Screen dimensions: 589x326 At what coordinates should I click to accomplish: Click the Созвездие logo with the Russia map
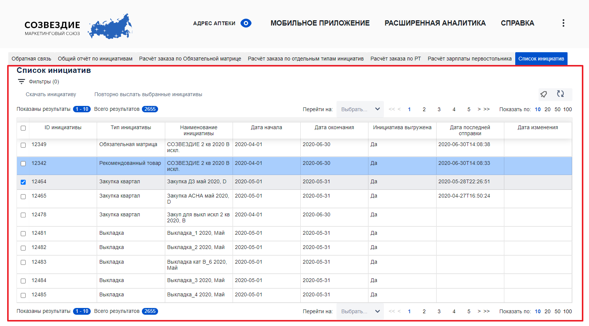[x=78, y=26]
